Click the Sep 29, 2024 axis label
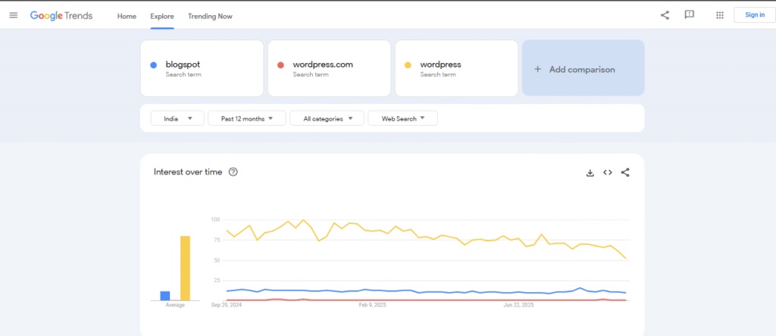The width and height of the screenshot is (776, 336). click(x=227, y=305)
